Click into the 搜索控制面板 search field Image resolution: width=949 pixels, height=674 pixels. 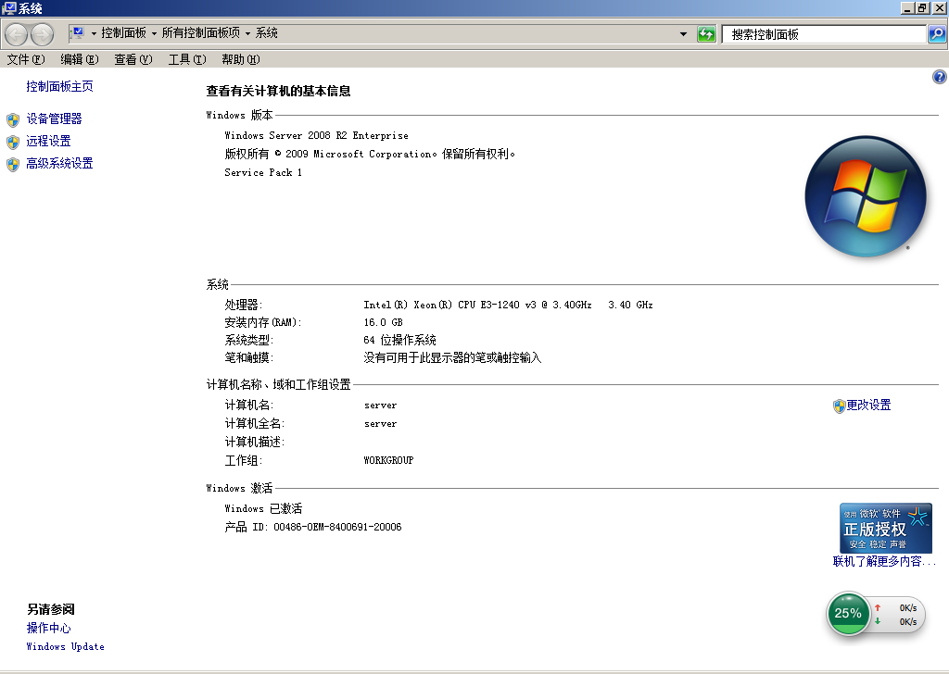click(823, 34)
